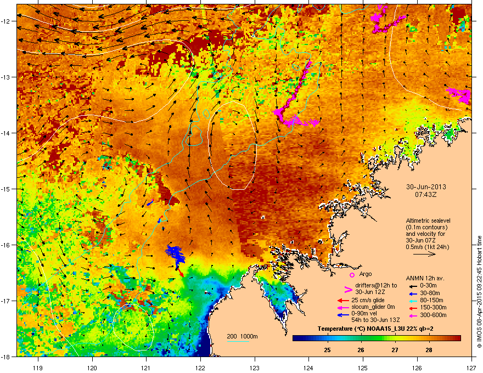Click the '0-90m vel' legend label
This screenshot has width=483, height=373.
click(364, 314)
